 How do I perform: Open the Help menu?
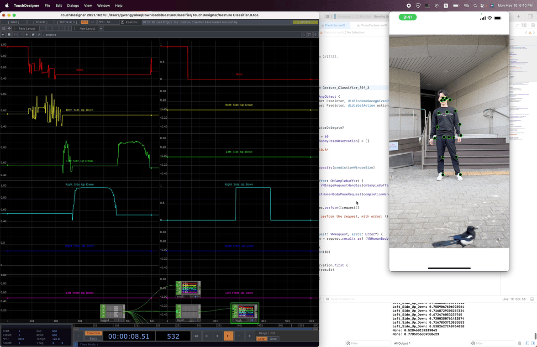click(x=119, y=5)
